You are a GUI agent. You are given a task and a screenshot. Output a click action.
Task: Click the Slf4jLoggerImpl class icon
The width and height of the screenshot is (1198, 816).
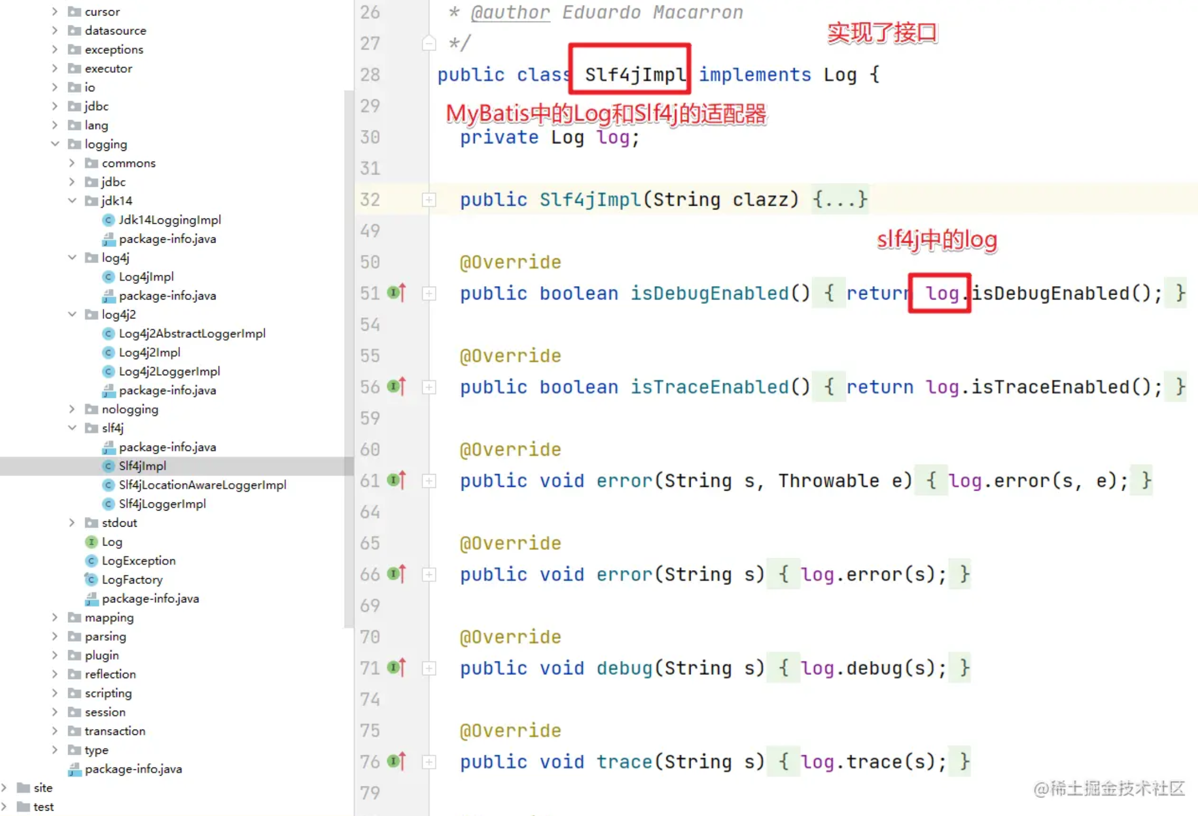(x=108, y=504)
